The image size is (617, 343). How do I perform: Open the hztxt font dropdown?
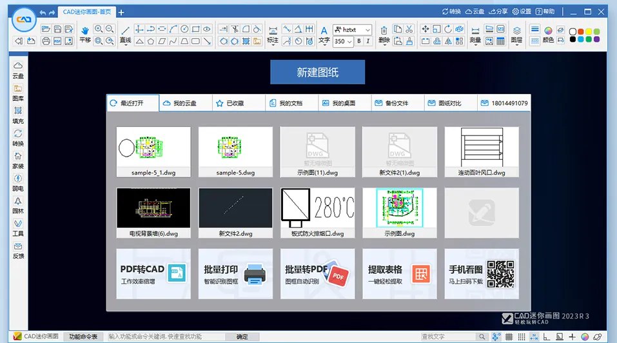point(367,30)
